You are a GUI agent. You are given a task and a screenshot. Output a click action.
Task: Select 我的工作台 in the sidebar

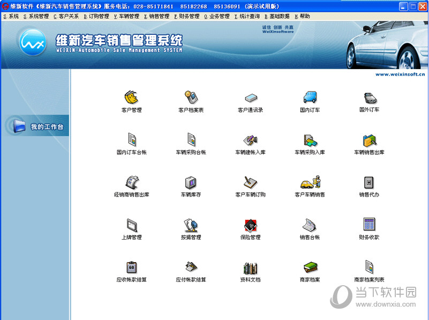coord(36,126)
